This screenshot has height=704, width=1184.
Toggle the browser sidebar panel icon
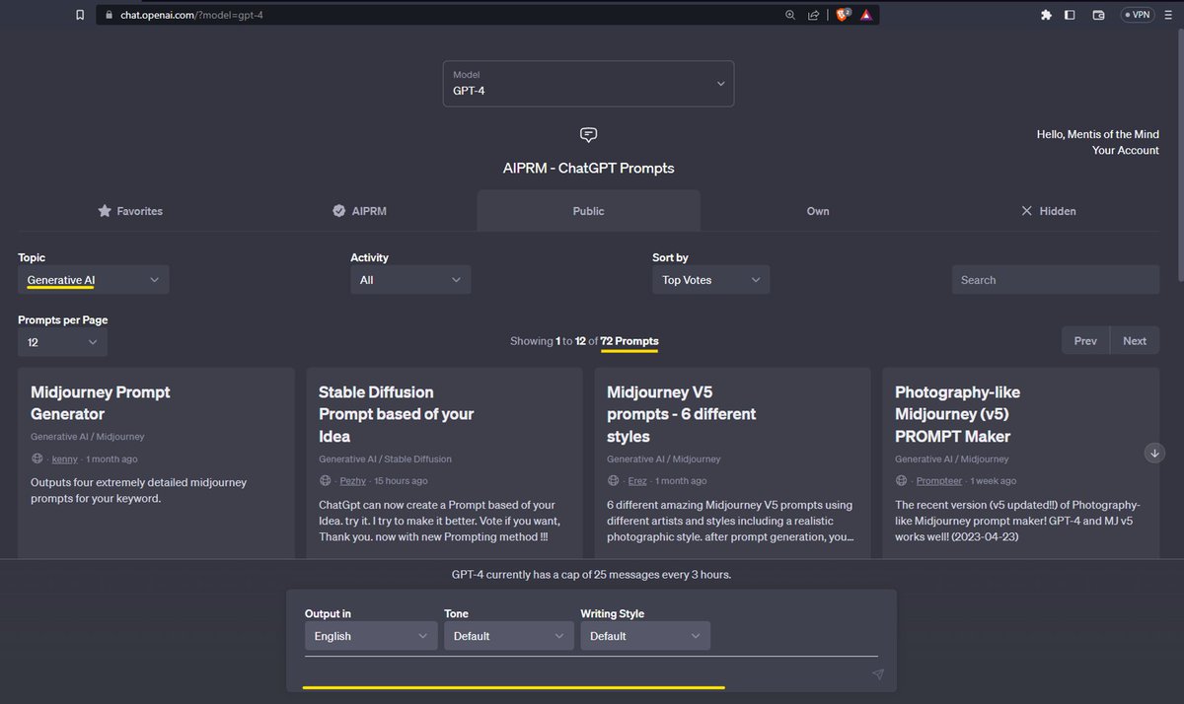[1070, 15]
